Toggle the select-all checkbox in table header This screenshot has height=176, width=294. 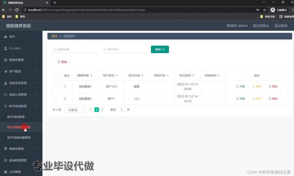pyautogui.click(x=57, y=76)
